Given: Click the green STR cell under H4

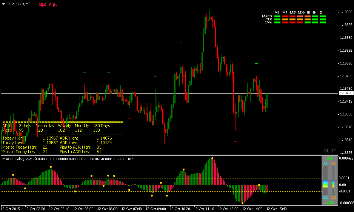Looking at the screenshot, I should [315, 19].
